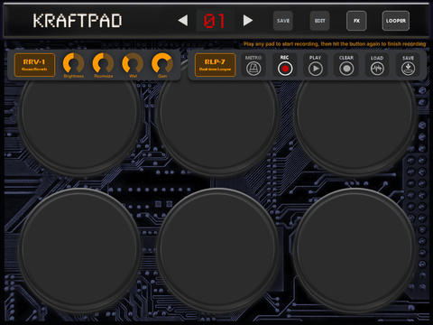The height and width of the screenshot is (325, 433).
Task: Go to the previous kit using the left arrow
Action: 183,21
